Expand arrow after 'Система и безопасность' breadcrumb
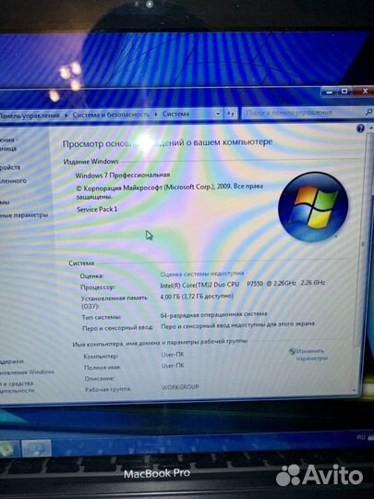 click(x=156, y=114)
